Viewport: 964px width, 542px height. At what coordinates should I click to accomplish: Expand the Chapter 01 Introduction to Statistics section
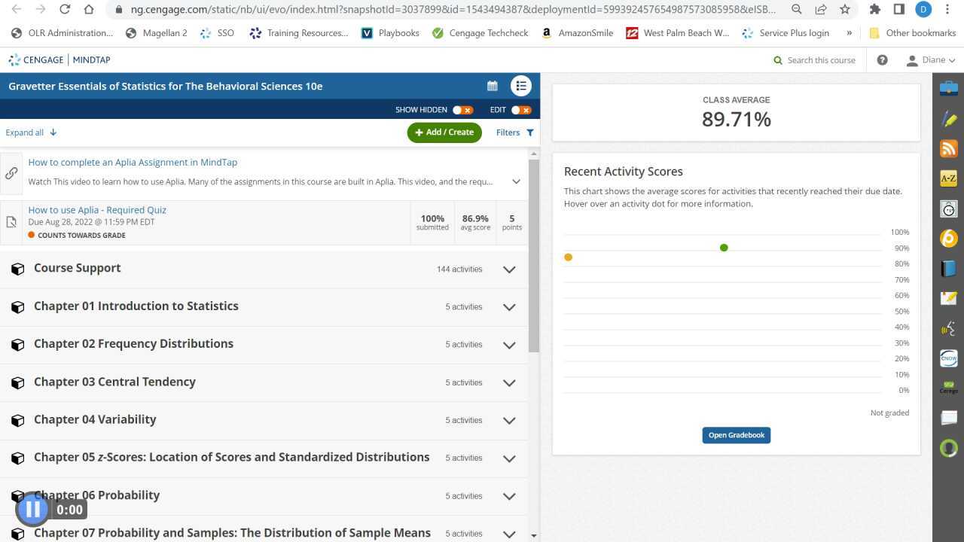(509, 307)
